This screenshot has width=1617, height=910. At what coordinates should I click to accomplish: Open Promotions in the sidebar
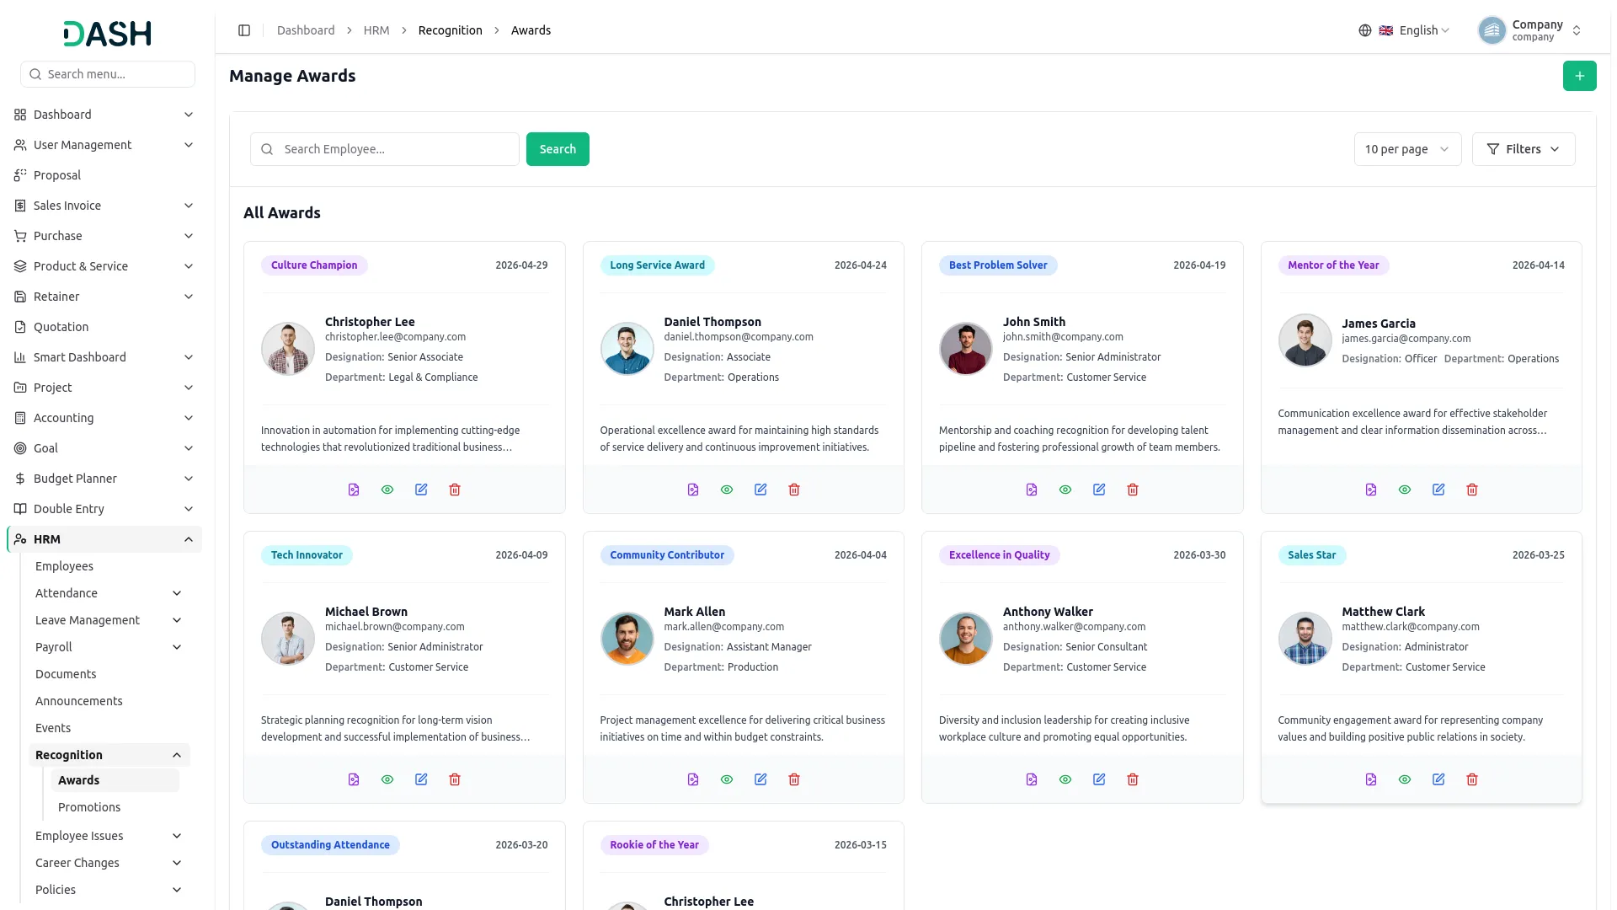89,807
